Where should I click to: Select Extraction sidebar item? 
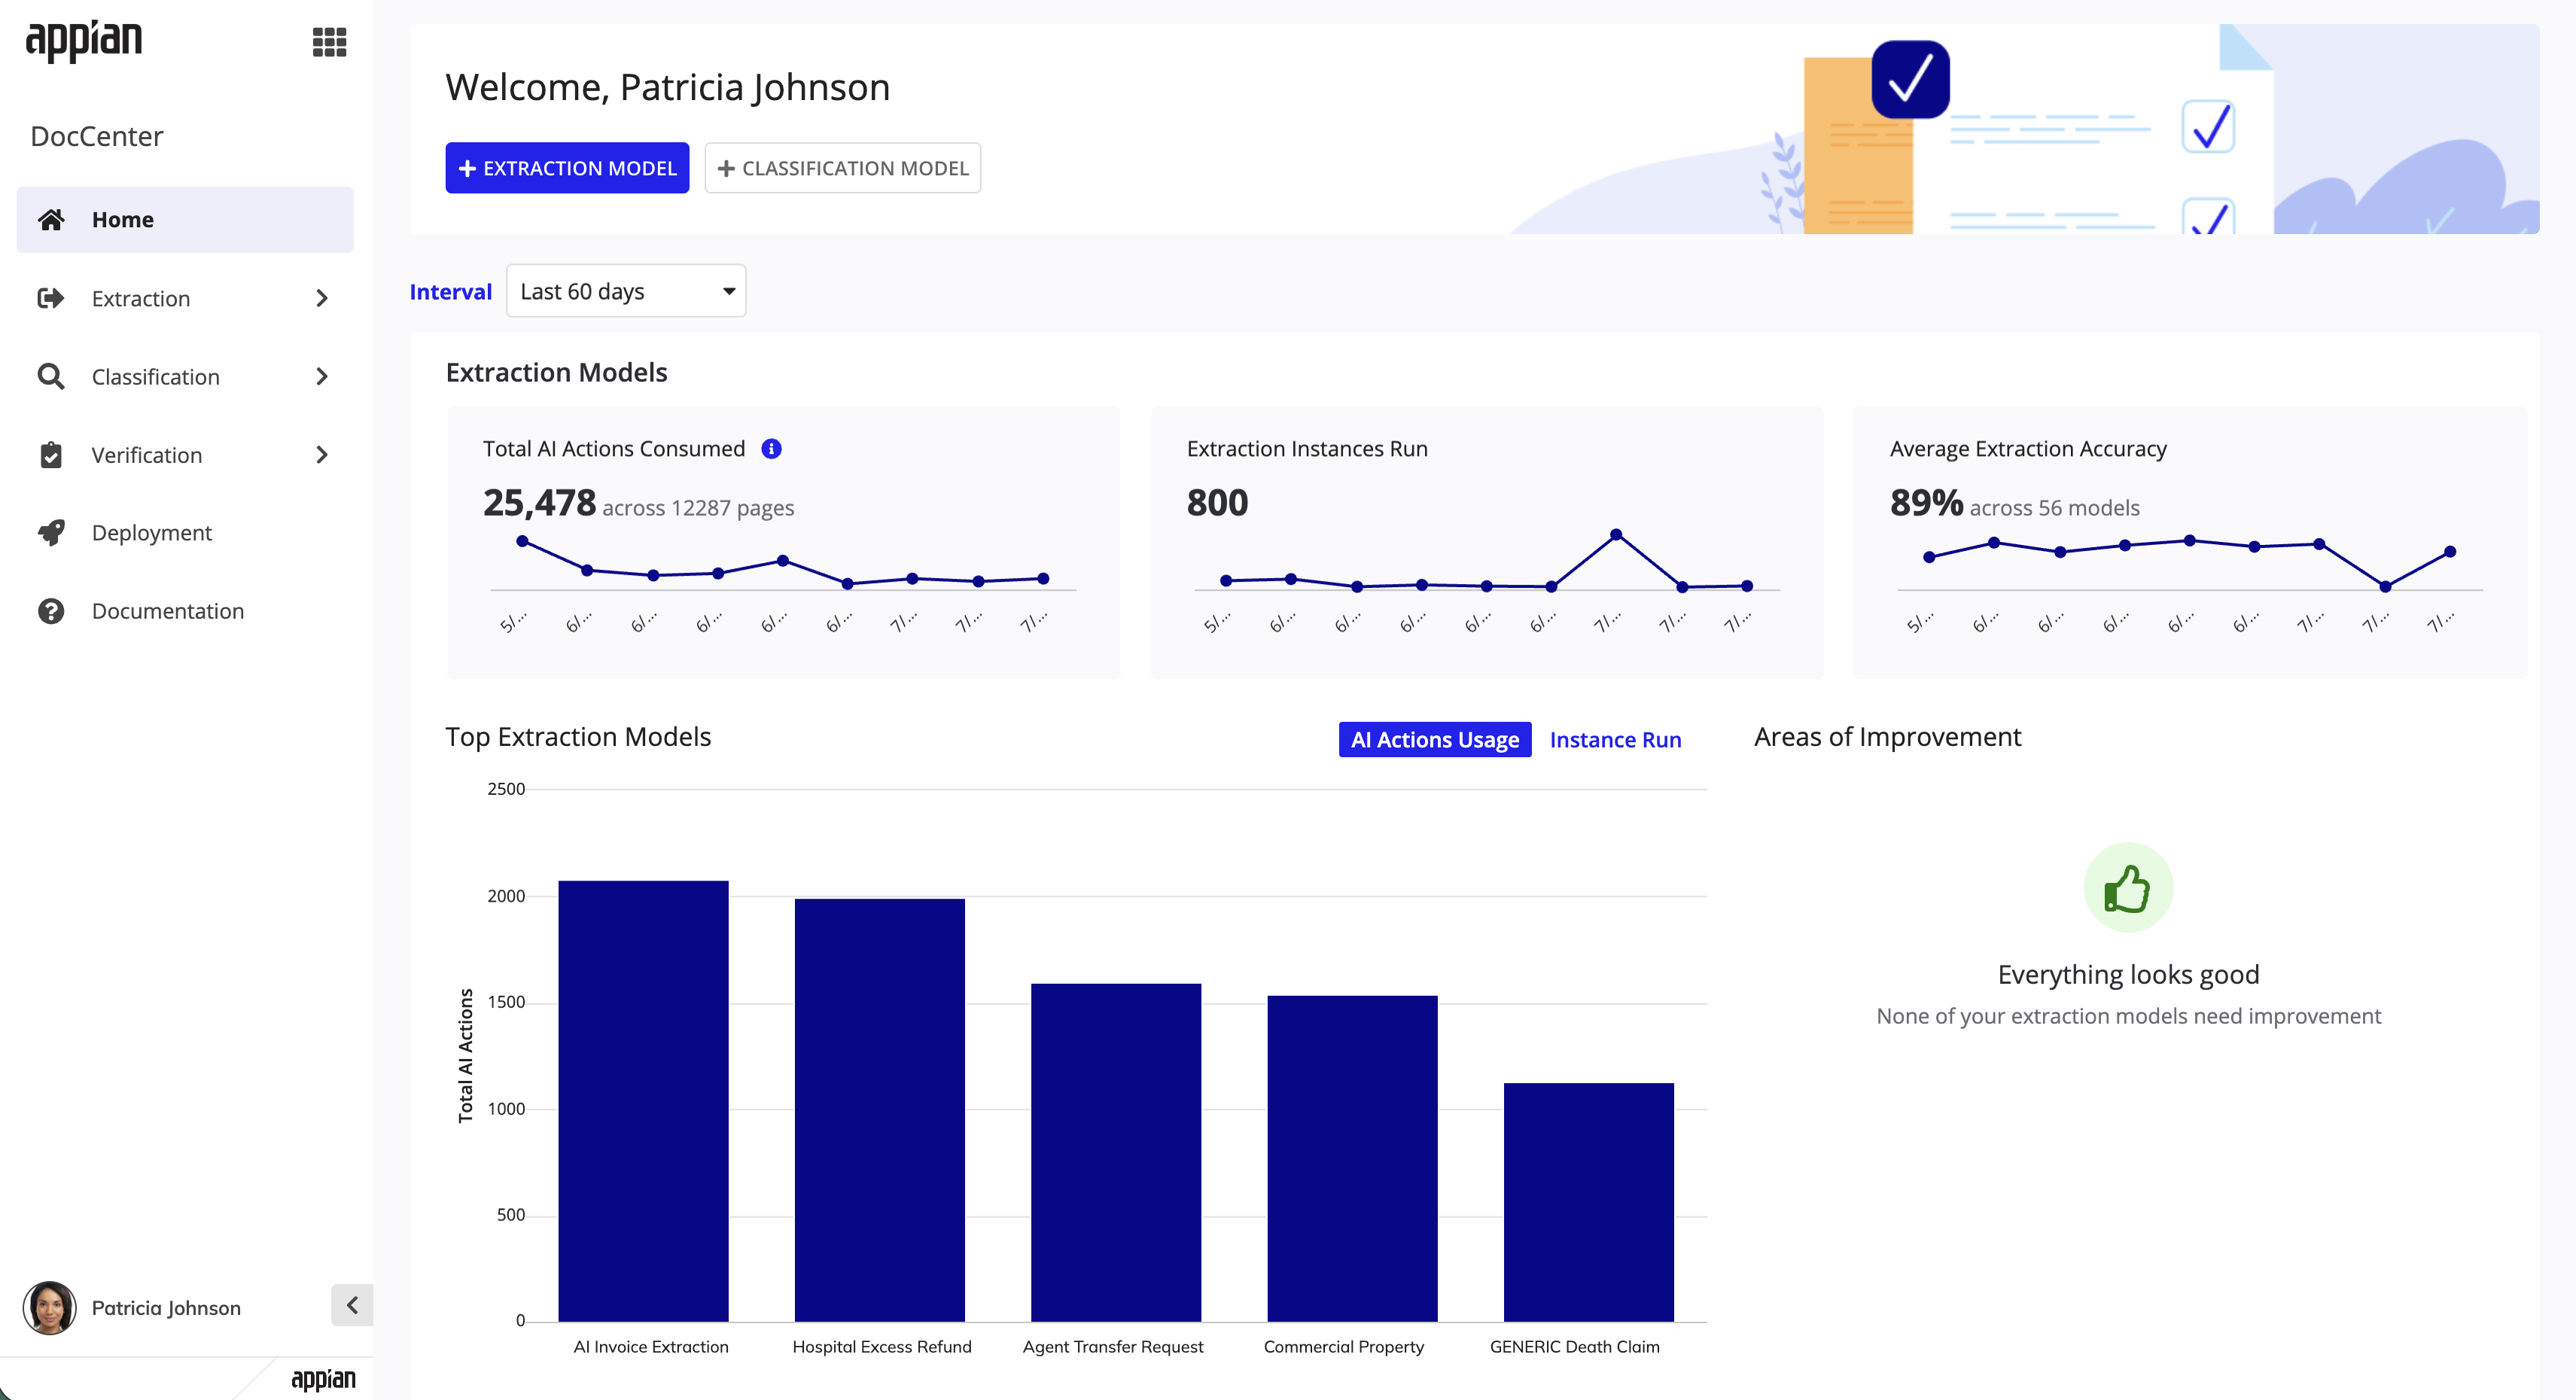point(185,298)
